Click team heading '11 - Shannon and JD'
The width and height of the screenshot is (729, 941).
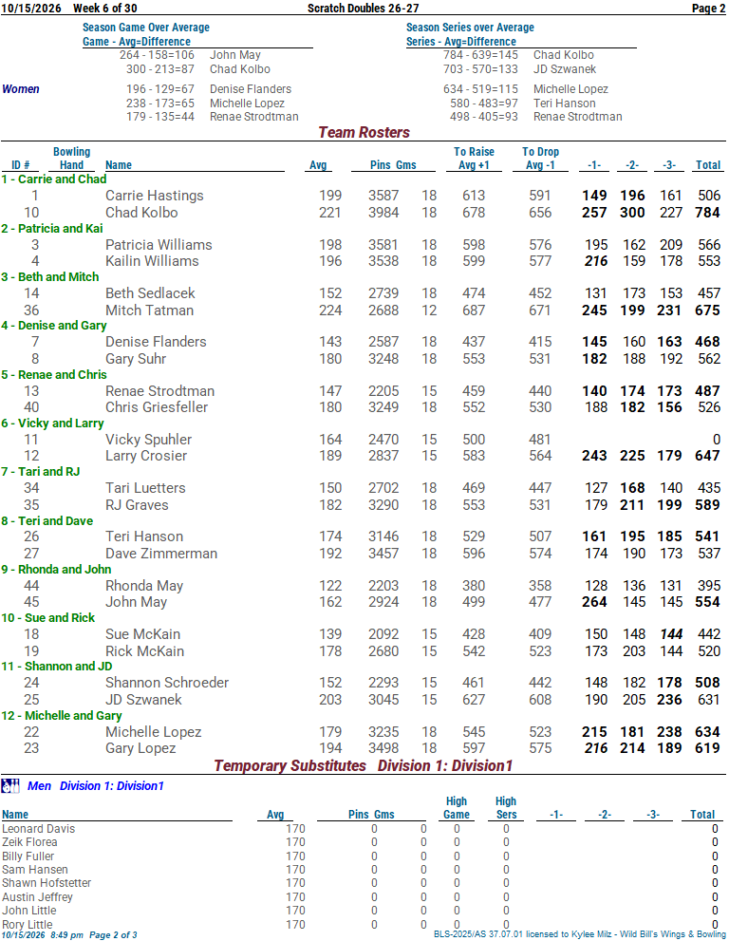(x=57, y=667)
